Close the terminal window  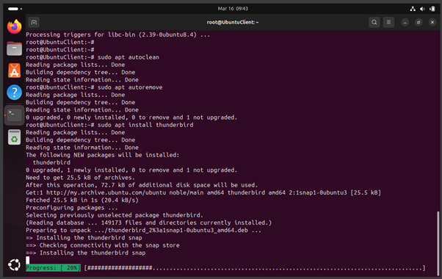tap(432, 22)
